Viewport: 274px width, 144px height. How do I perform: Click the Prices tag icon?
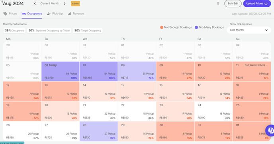pos(6,14)
